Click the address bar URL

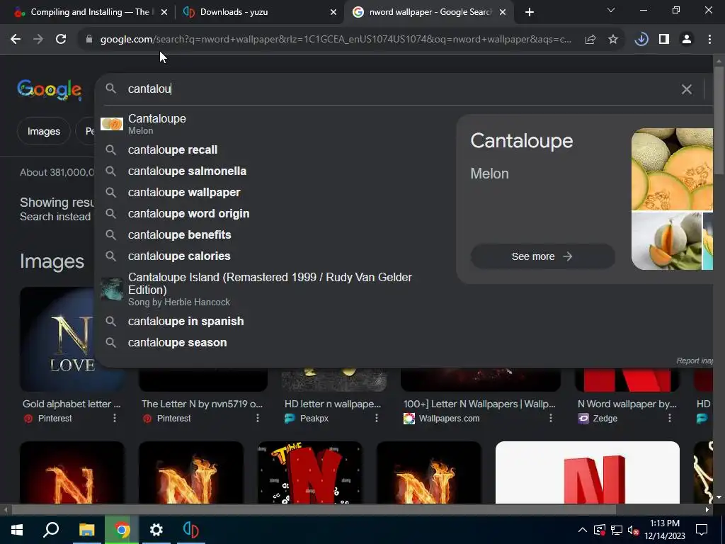point(336,40)
